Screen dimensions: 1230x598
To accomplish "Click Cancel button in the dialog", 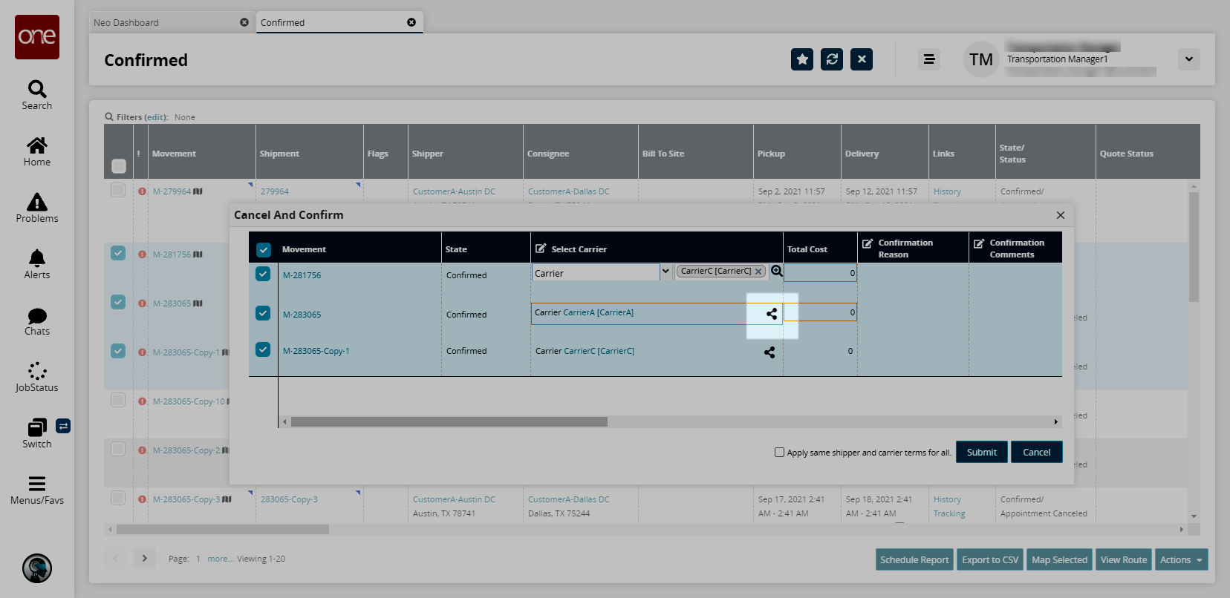I will (1036, 452).
